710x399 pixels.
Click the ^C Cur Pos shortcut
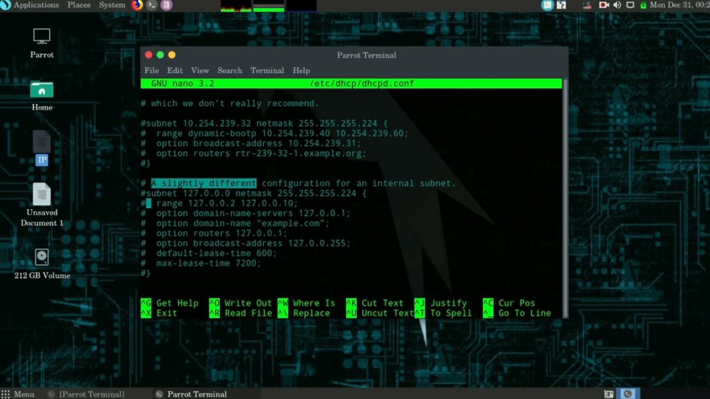point(509,303)
